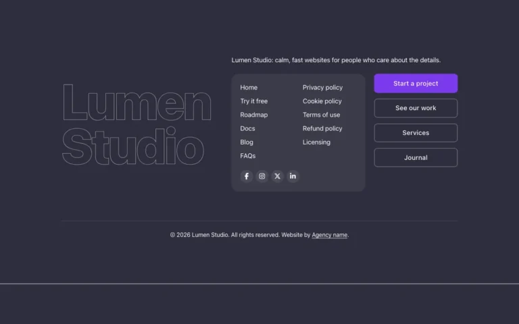The height and width of the screenshot is (324, 519).
Task: Follow the Agency name credit link
Action: pyautogui.click(x=330, y=235)
